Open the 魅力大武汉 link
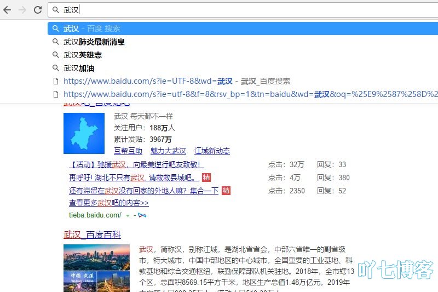 point(168,151)
